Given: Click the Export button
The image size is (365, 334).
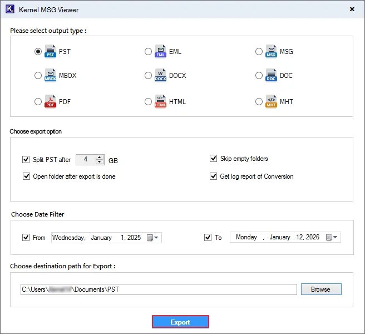Looking at the screenshot, I should pyautogui.click(x=180, y=322).
